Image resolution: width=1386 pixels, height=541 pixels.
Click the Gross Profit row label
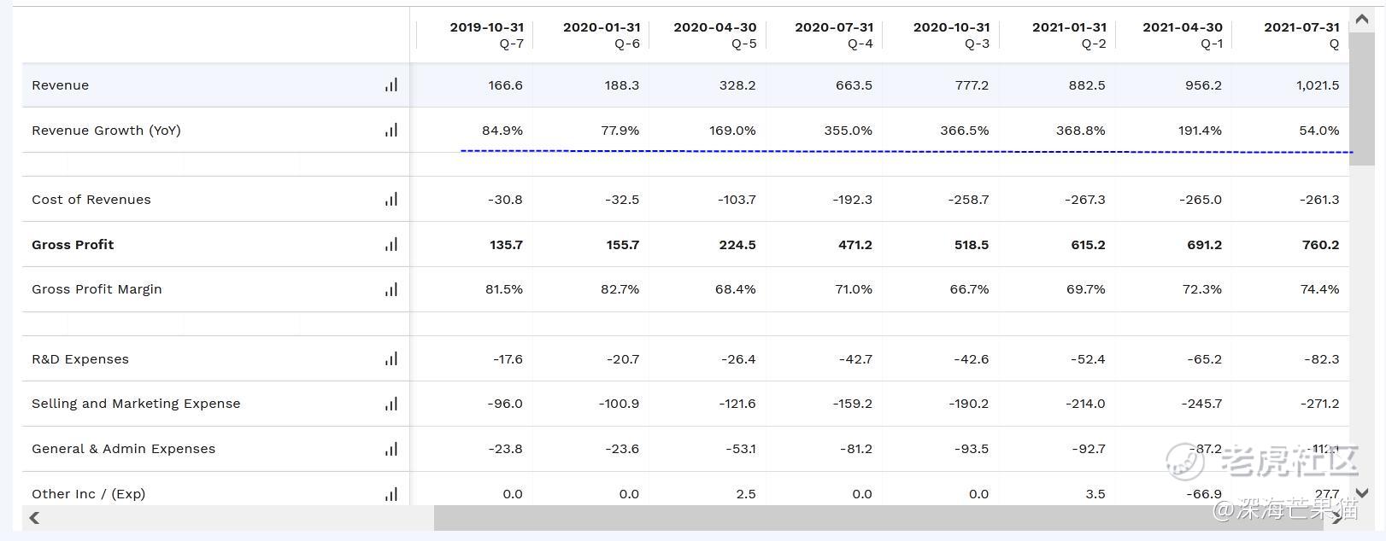tap(73, 245)
